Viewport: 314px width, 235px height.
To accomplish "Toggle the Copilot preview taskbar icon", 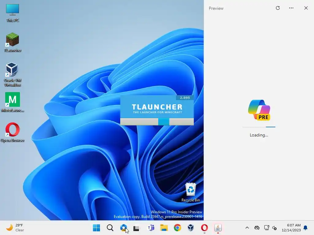I will [124, 228].
